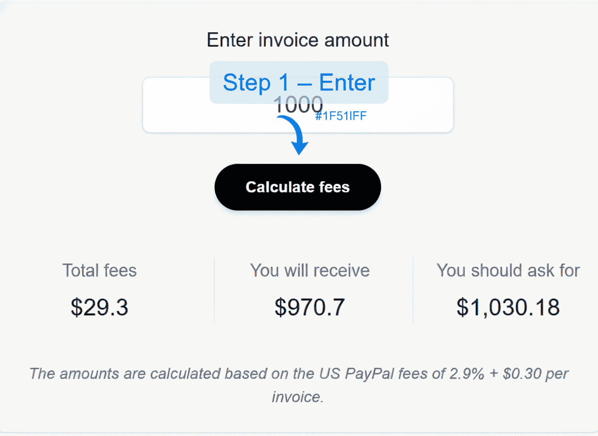
Task: Click the blue curved arrow icon
Action: coord(294,132)
